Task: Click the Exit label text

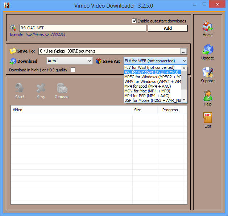Action: [208, 126]
